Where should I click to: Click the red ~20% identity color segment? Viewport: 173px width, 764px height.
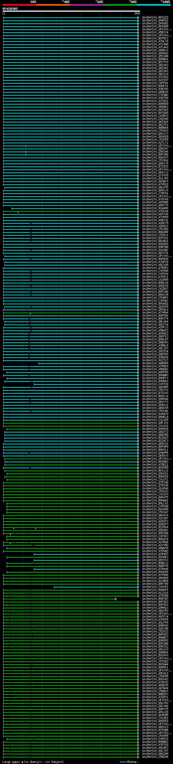click(x=19, y=5)
